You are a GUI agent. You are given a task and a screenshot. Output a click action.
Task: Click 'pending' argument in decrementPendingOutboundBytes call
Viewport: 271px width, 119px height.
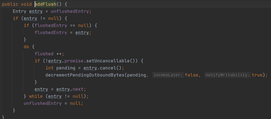coord(137,75)
